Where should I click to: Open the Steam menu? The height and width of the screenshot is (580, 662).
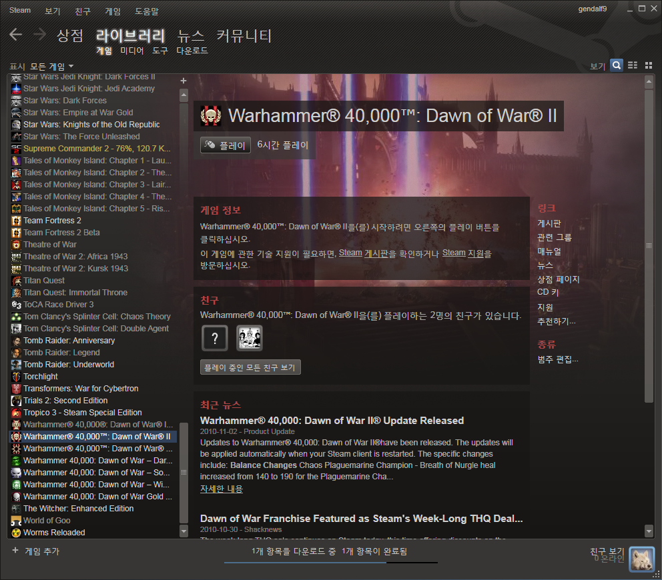pyautogui.click(x=20, y=11)
